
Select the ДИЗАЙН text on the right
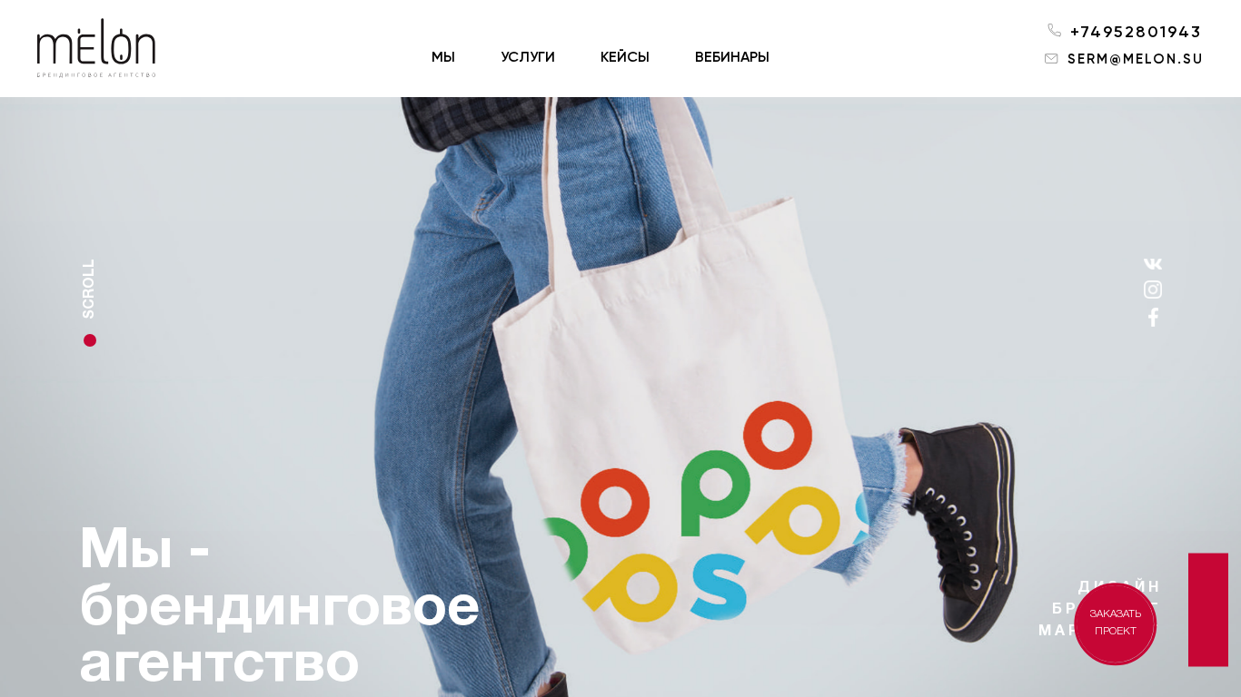click(x=1119, y=586)
